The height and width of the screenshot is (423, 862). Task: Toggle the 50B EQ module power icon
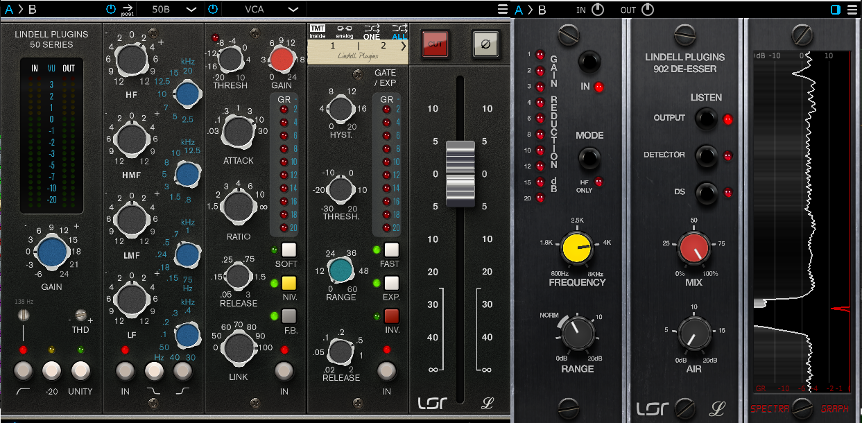click(x=111, y=9)
